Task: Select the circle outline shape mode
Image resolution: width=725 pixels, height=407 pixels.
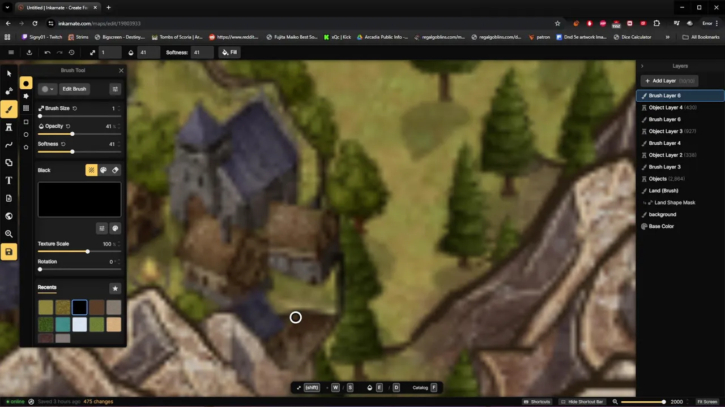Action: click(x=26, y=135)
